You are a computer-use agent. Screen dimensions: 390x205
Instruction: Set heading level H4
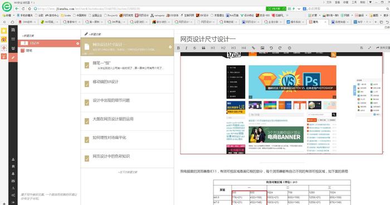pos(243,48)
